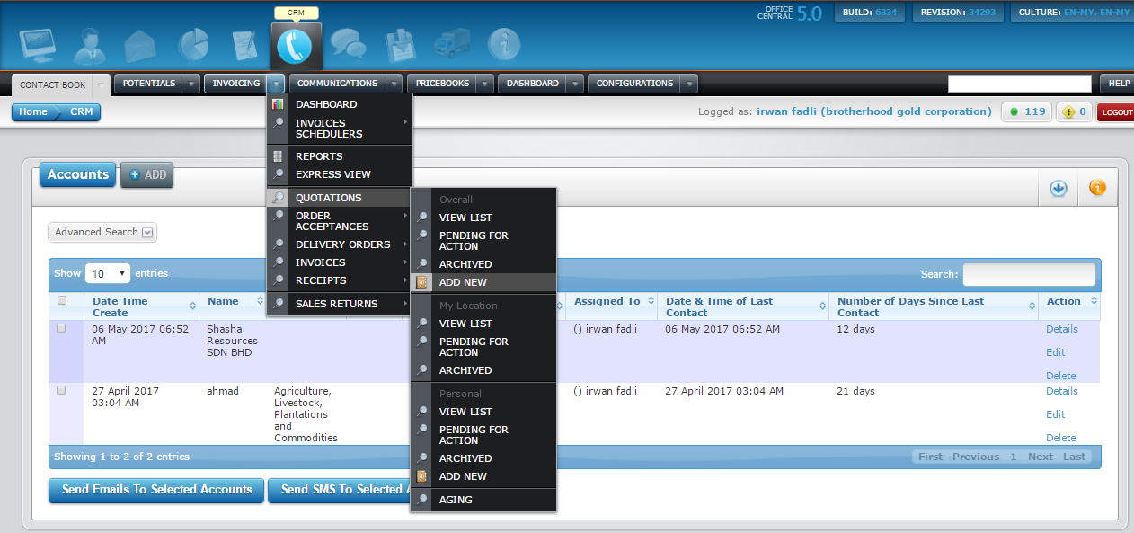1134x533 pixels.
Task: Choose Archived under Personal quotations
Action: pyautogui.click(x=483, y=458)
